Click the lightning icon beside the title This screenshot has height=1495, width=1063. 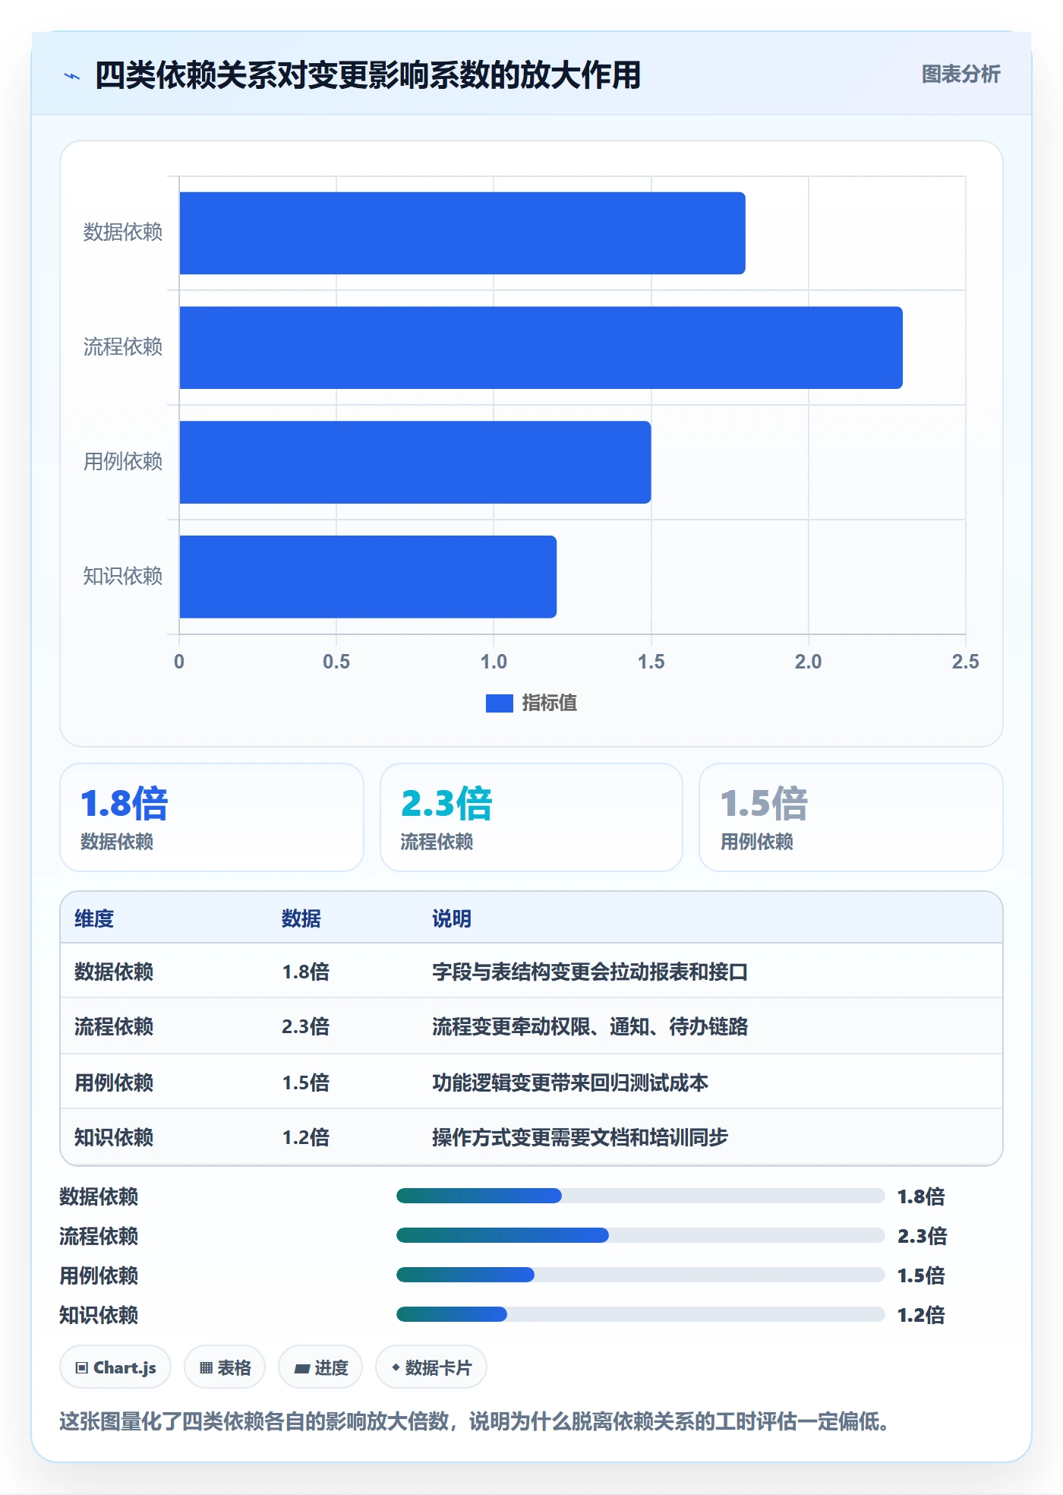(x=72, y=76)
